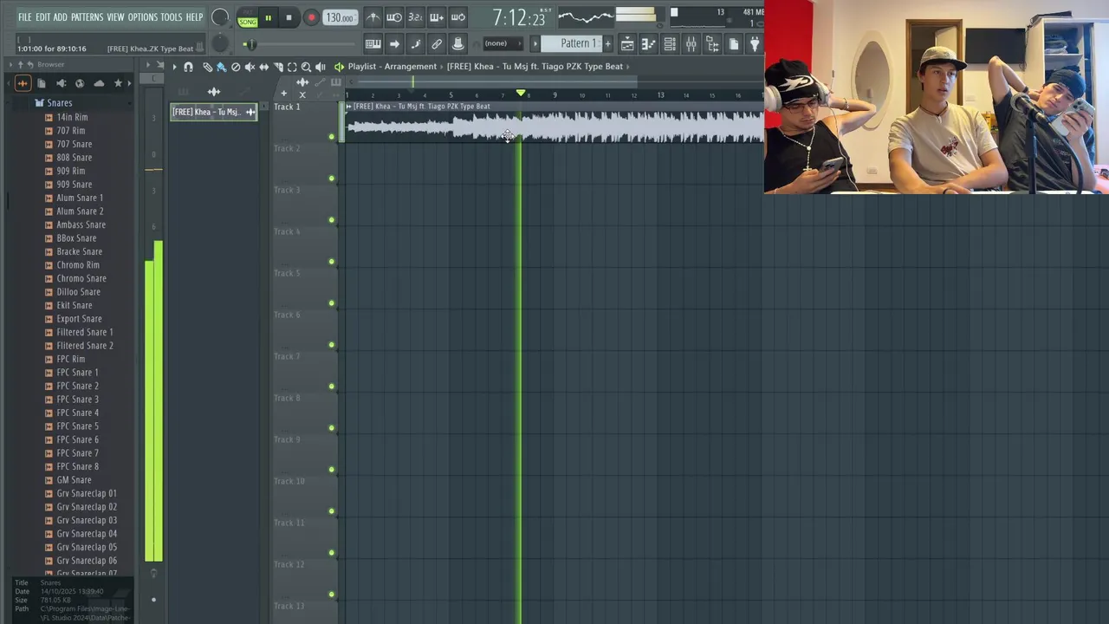Viewport: 1109px width, 624px height.
Task: Open the Mixer view icon
Action: (691, 43)
